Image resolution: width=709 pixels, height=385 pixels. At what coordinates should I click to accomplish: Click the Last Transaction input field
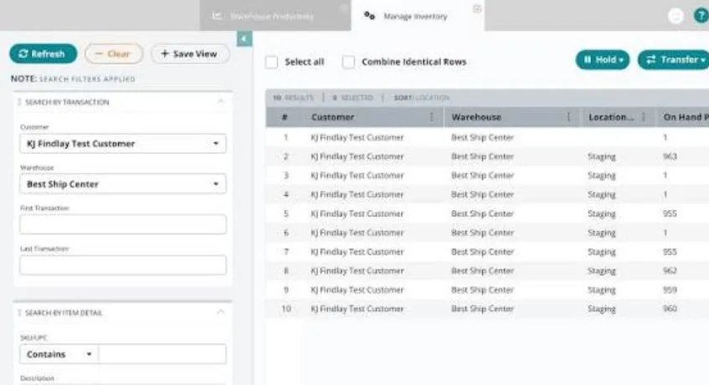click(122, 265)
